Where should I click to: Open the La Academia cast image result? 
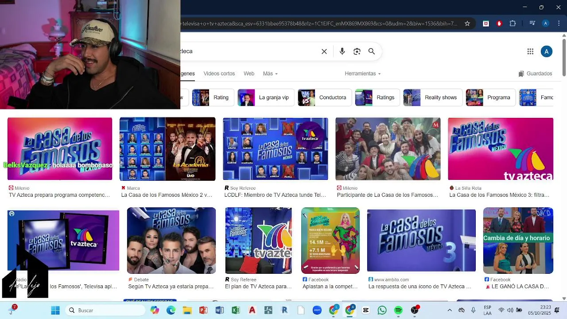click(x=167, y=149)
